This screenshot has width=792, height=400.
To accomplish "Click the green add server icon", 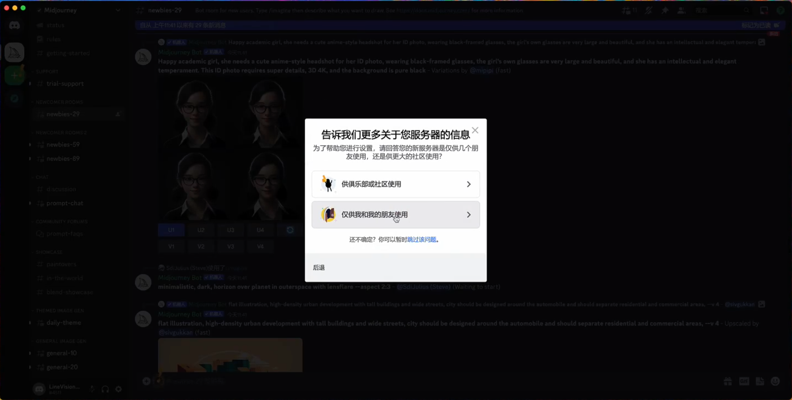I will [14, 76].
